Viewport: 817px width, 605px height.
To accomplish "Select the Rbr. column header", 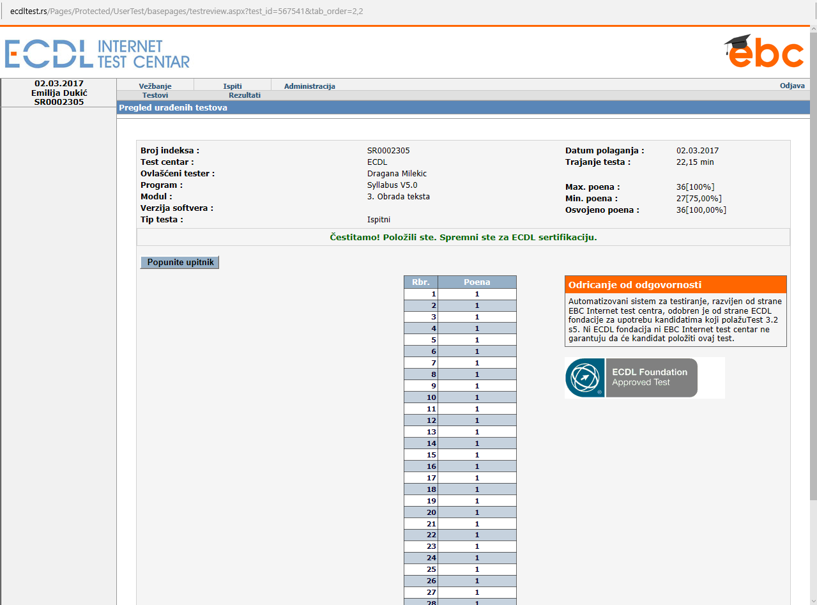I will [421, 282].
